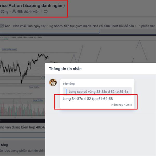Click the quoted Long cao có vùng reply
The height and width of the screenshot is (156, 156).
tap(97, 92)
